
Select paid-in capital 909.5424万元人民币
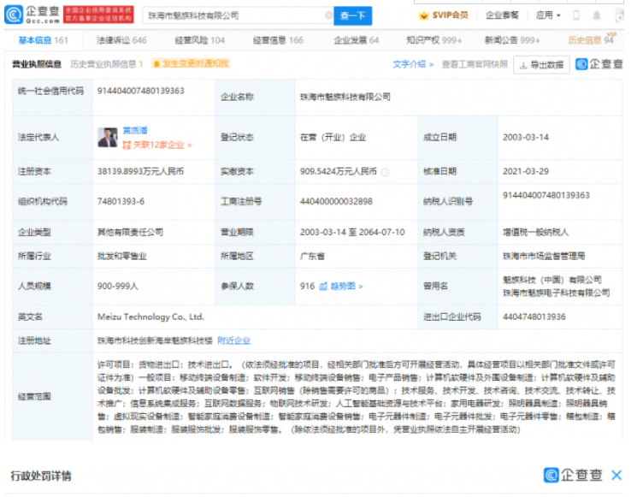pos(339,172)
